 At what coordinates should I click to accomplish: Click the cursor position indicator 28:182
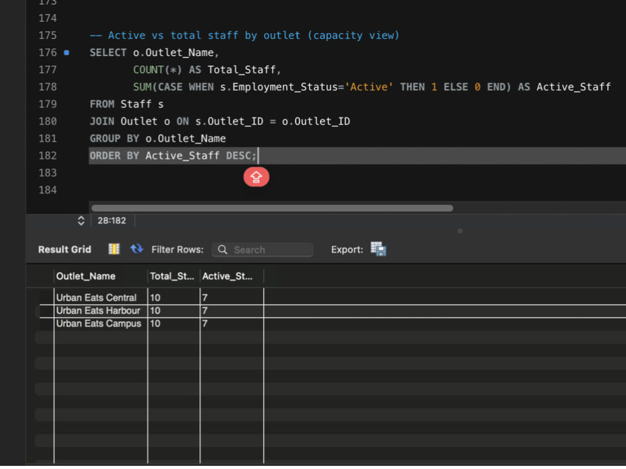tap(112, 221)
